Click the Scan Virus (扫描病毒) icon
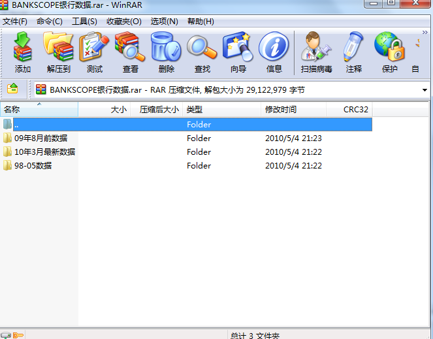 coord(317,52)
